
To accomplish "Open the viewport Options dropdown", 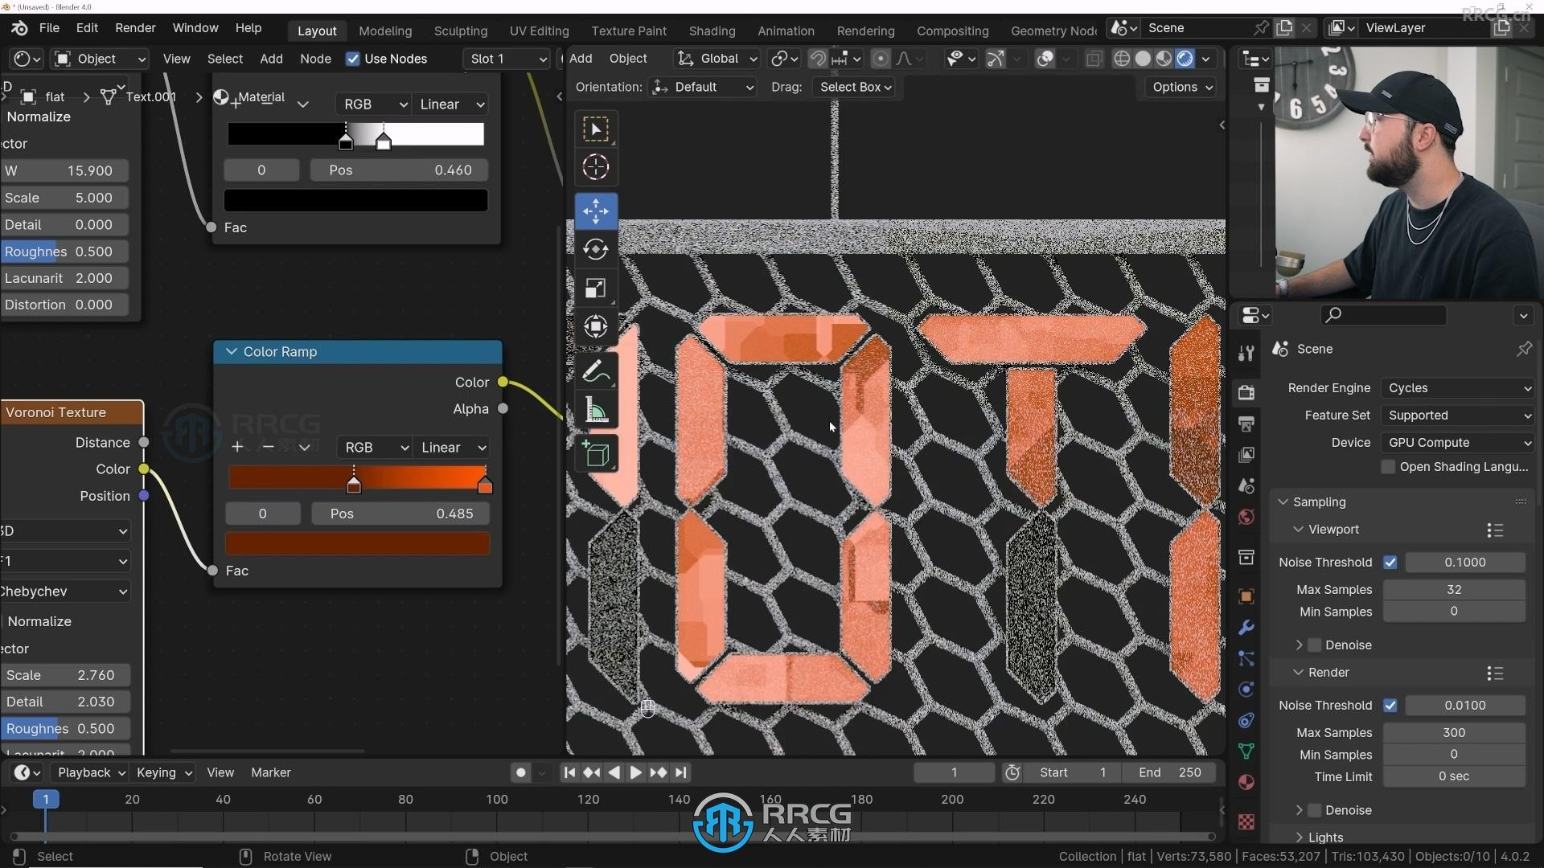I will [1181, 87].
